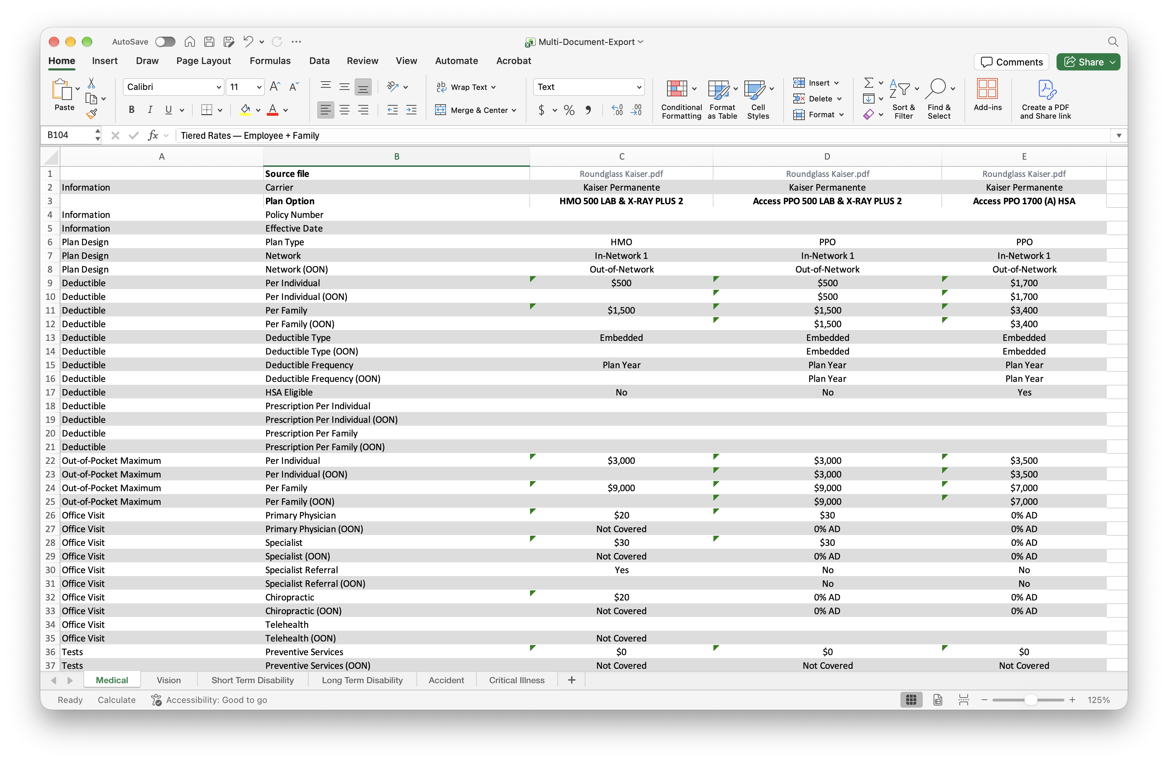Viewport: 1168px width, 763px height.
Task: Click Decrease Font Size icon
Action: [x=293, y=87]
